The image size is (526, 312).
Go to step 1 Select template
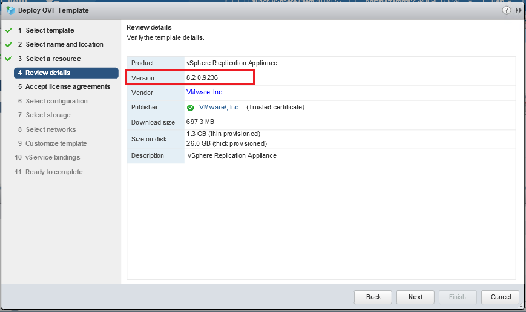(x=50, y=30)
